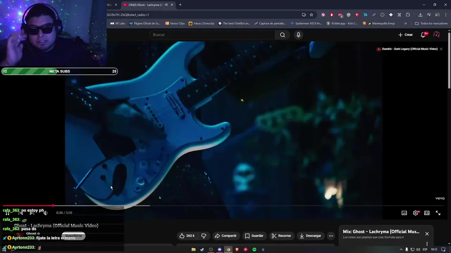
Task: Open YouTube notifications bell
Action: (424, 35)
